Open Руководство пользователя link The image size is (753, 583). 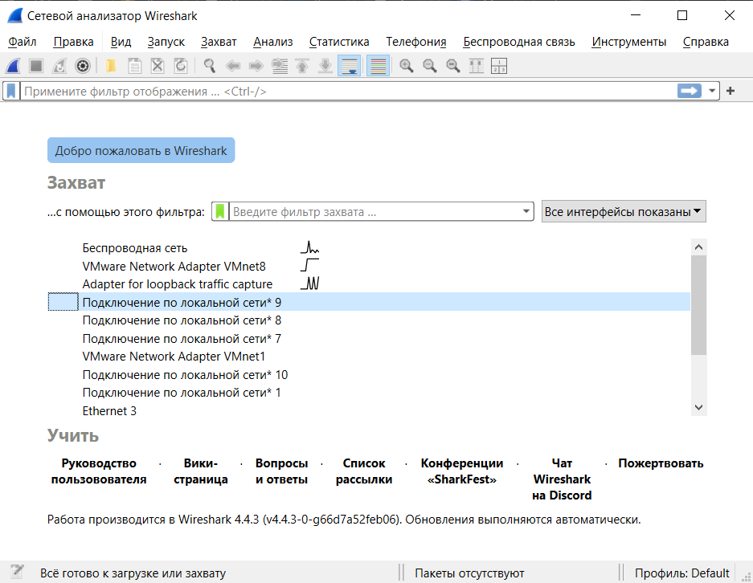click(99, 471)
